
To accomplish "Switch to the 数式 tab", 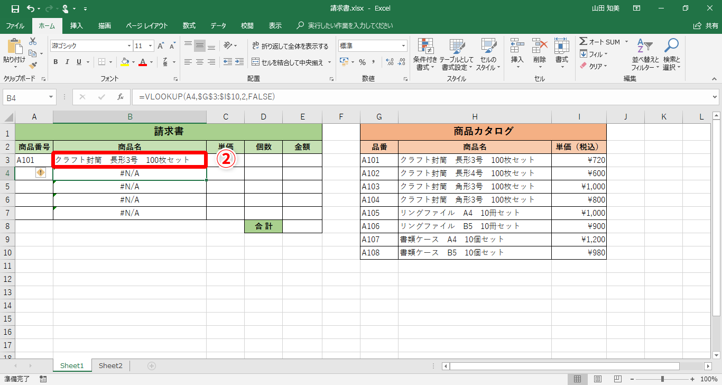I will pos(189,25).
